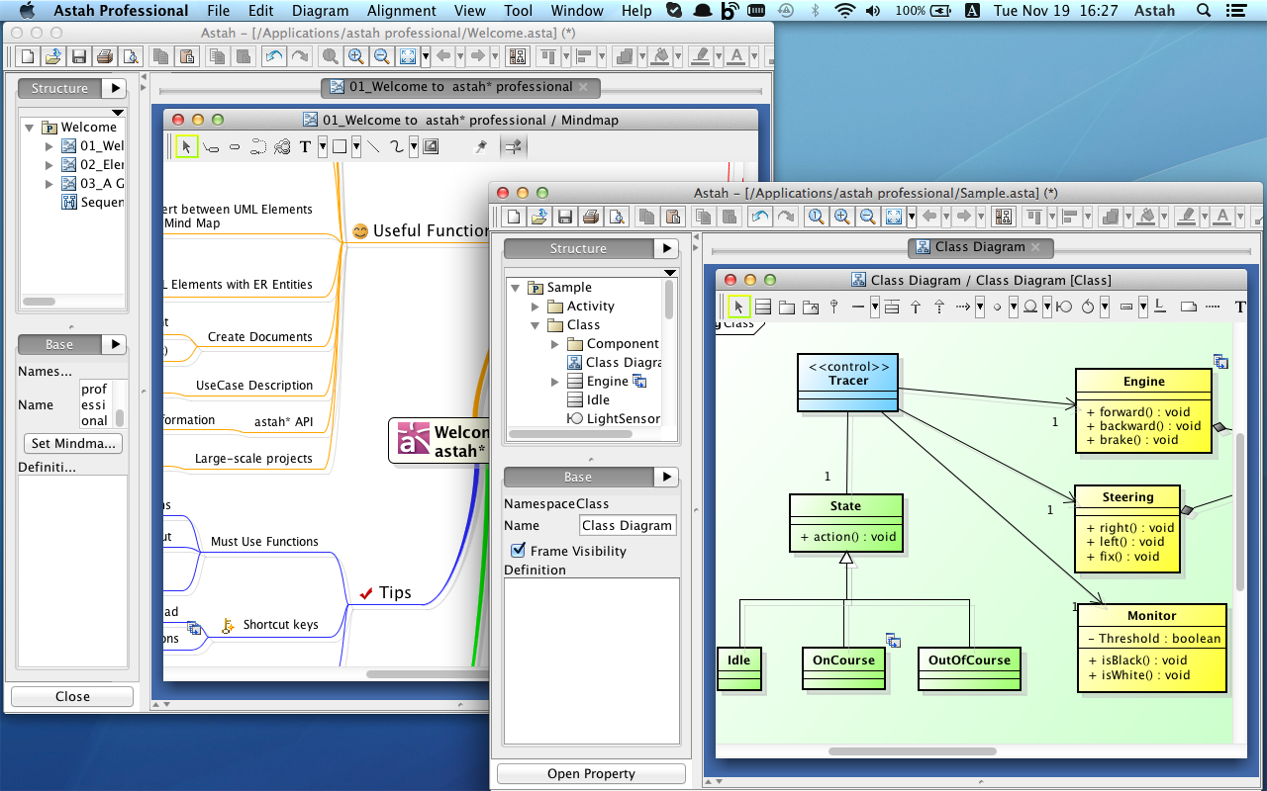Image resolution: width=1267 pixels, height=791 pixels.
Task: Select the Class tool in class diagram palette
Action: tap(763, 308)
